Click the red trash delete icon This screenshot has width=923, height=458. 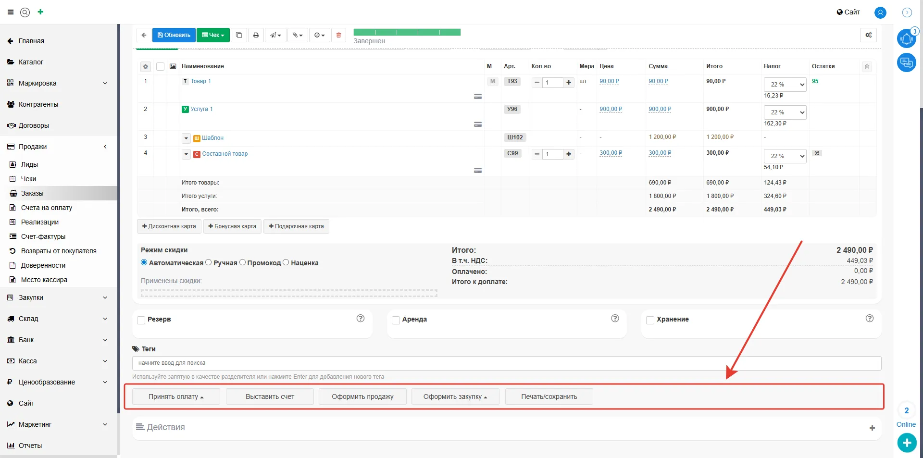coord(338,35)
